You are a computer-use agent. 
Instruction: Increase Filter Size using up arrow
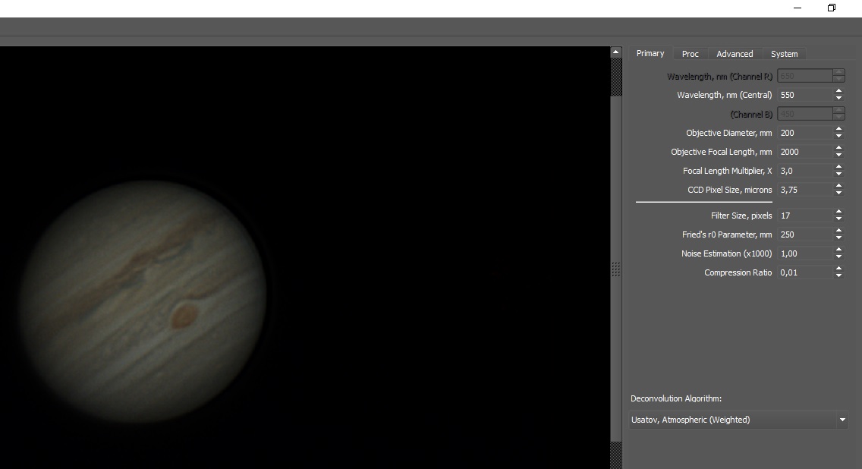pyautogui.click(x=838, y=212)
